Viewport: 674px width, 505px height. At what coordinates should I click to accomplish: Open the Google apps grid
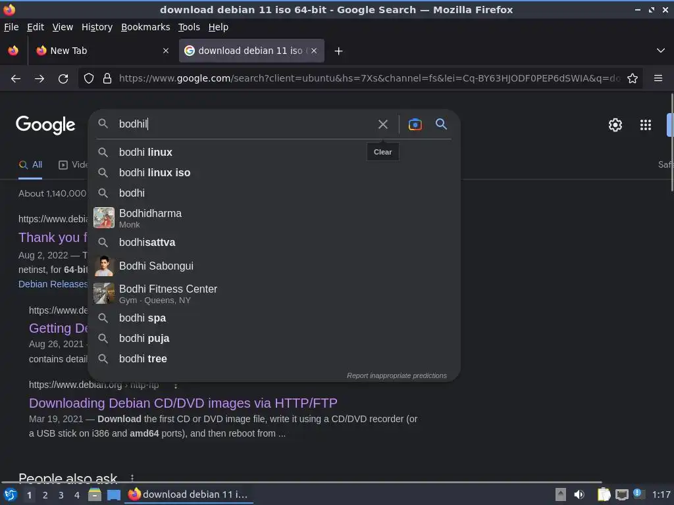pos(646,125)
